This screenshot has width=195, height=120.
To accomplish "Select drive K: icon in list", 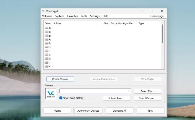I will 46,59.
